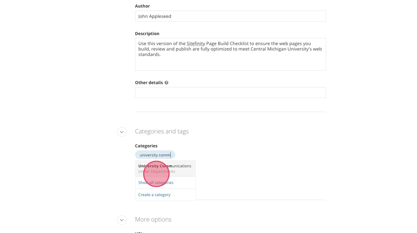The image size is (417, 233).
Task: Collapse the Categories and tags section
Action: pyautogui.click(x=122, y=132)
